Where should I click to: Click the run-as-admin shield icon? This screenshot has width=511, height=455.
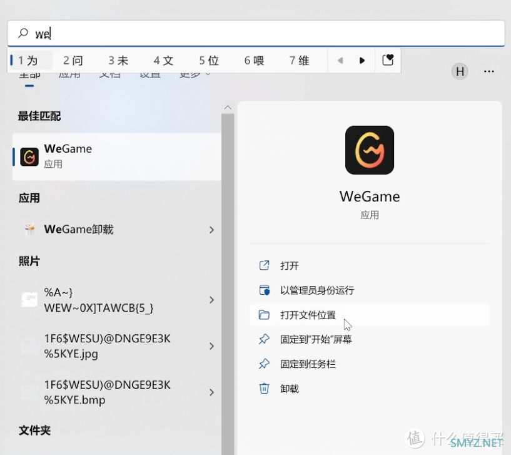click(x=265, y=290)
